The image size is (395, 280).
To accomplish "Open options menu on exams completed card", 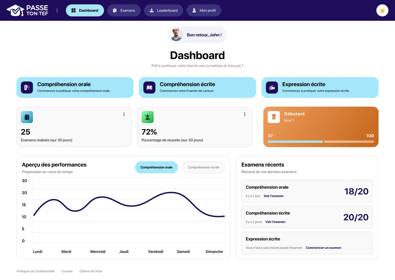I will pyautogui.click(x=124, y=114).
